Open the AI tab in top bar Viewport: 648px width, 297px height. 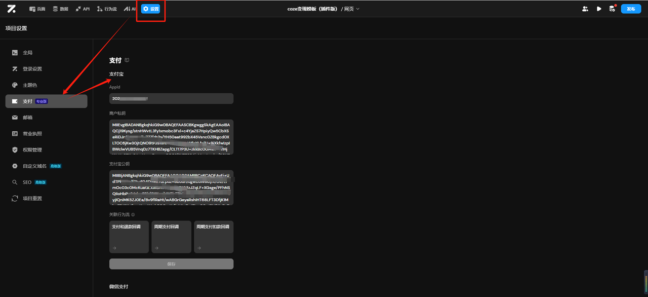[130, 9]
